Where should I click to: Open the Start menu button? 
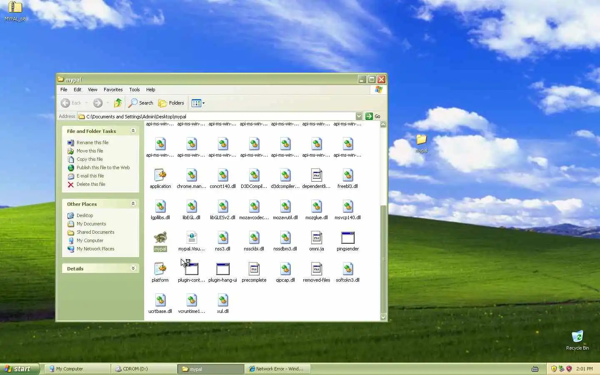(x=20, y=369)
